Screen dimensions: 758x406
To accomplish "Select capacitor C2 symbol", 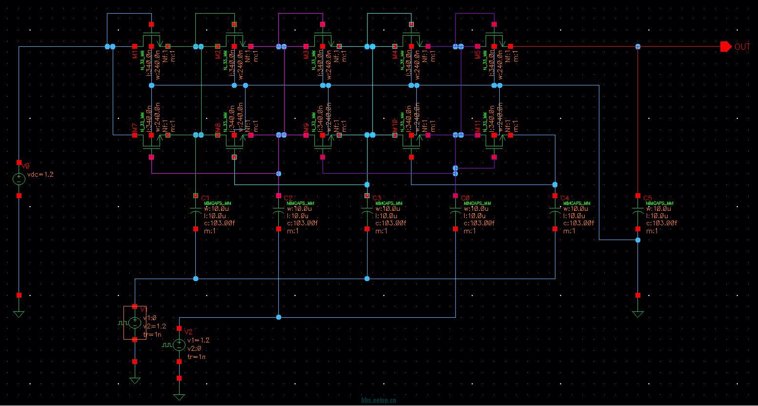I will pyautogui.click(x=278, y=212).
